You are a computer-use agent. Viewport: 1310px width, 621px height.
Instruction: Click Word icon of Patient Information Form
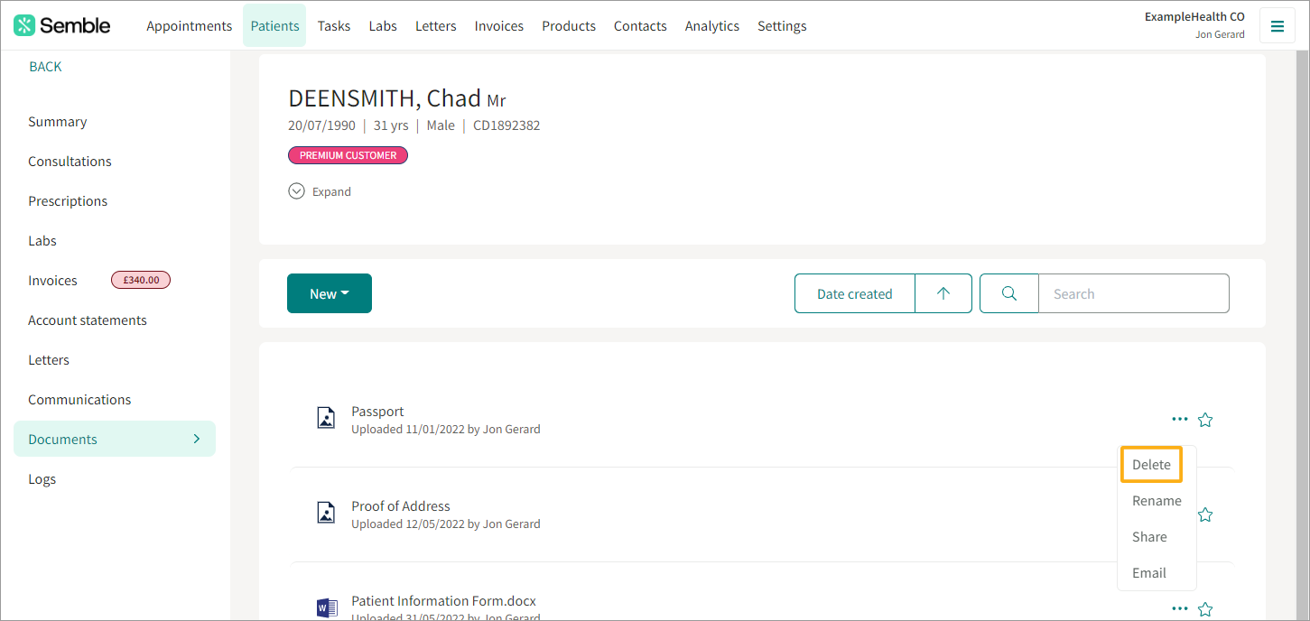(327, 607)
